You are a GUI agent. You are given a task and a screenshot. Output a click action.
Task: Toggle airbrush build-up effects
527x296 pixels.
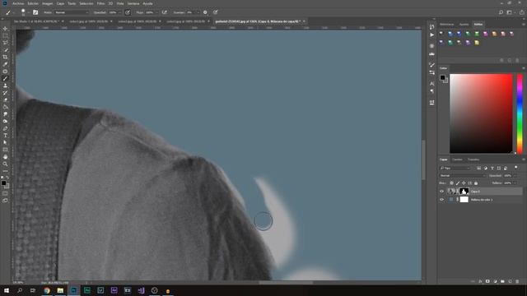pyautogui.click(x=165, y=12)
